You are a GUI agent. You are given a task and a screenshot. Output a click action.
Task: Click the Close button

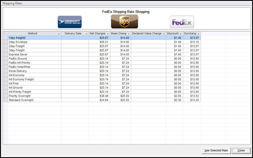(241, 151)
